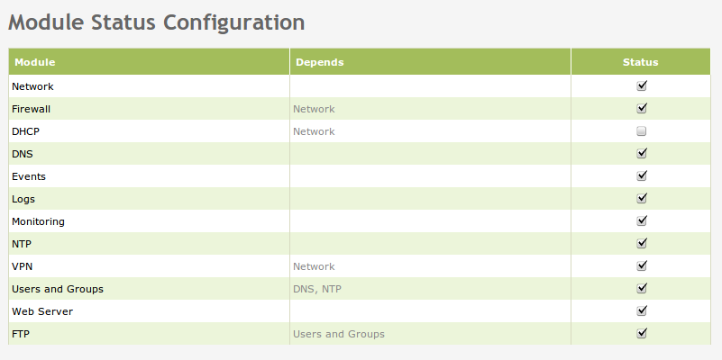The width and height of the screenshot is (722, 360).
Task: Click the Module column header
Action: tap(34, 62)
